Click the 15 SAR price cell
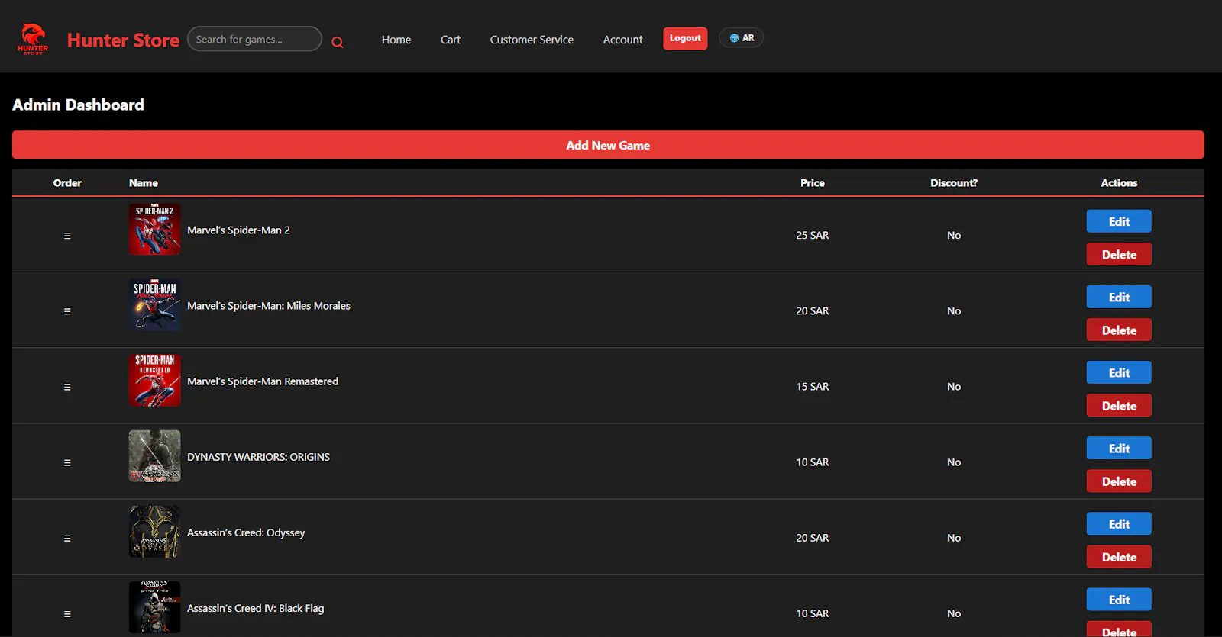 coord(813,387)
